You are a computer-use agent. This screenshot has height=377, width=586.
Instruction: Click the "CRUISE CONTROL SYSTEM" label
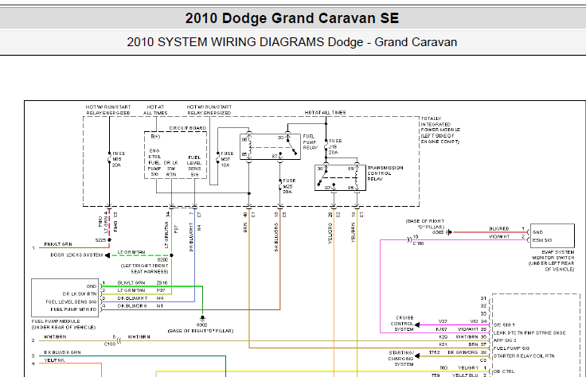pos(402,324)
